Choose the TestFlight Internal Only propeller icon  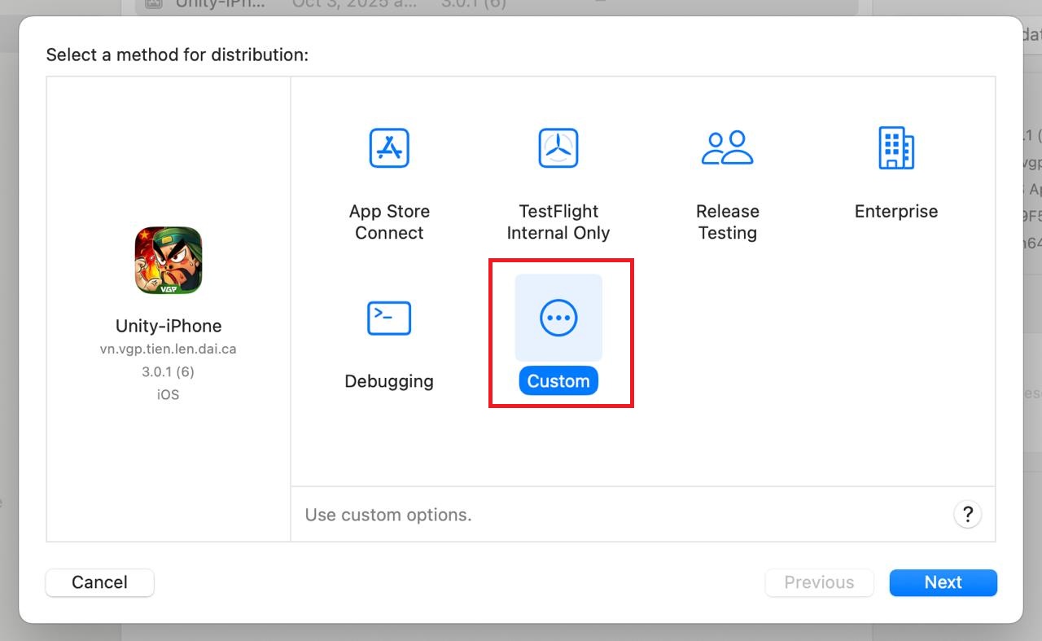[x=558, y=148]
